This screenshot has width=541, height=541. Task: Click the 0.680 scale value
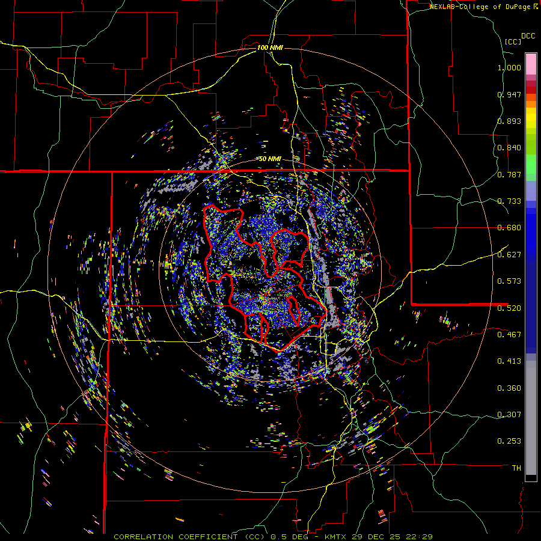[x=509, y=227]
